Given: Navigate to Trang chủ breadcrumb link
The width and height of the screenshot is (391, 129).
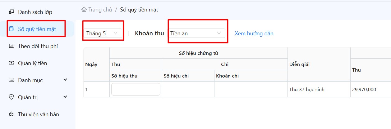Looking at the screenshot, I should point(100,10).
